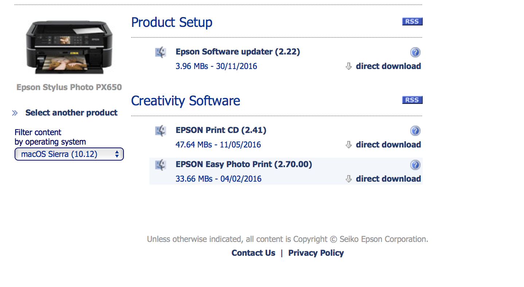Click download arrow icon for Epson Software updater
The width and height of the screenshot is (524, 287).
(348, 66)
